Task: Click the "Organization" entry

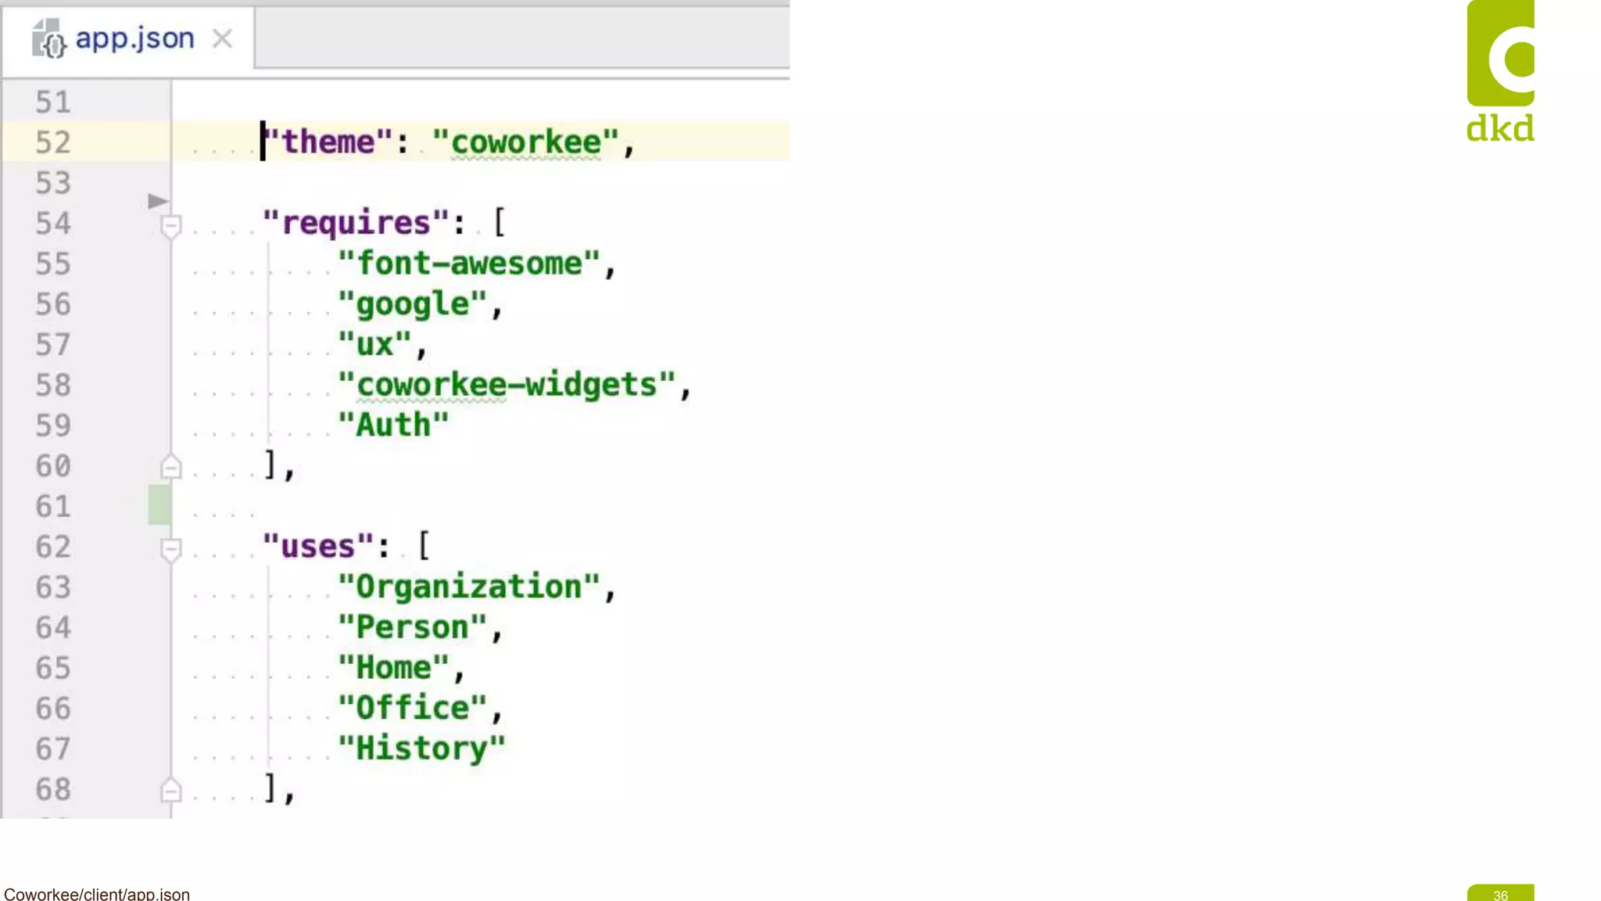Action: pyautogui.click(x=469, y=587)
